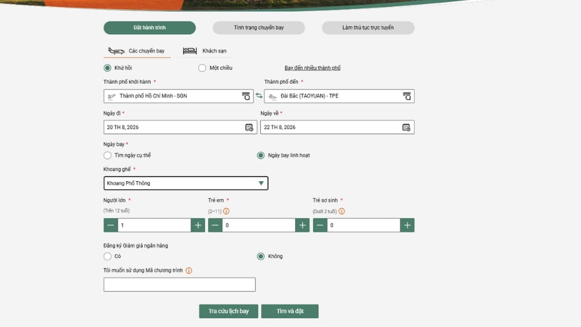Open departure city airport search icon
Screen dimensions: 581x327
(x=246, y=96)
